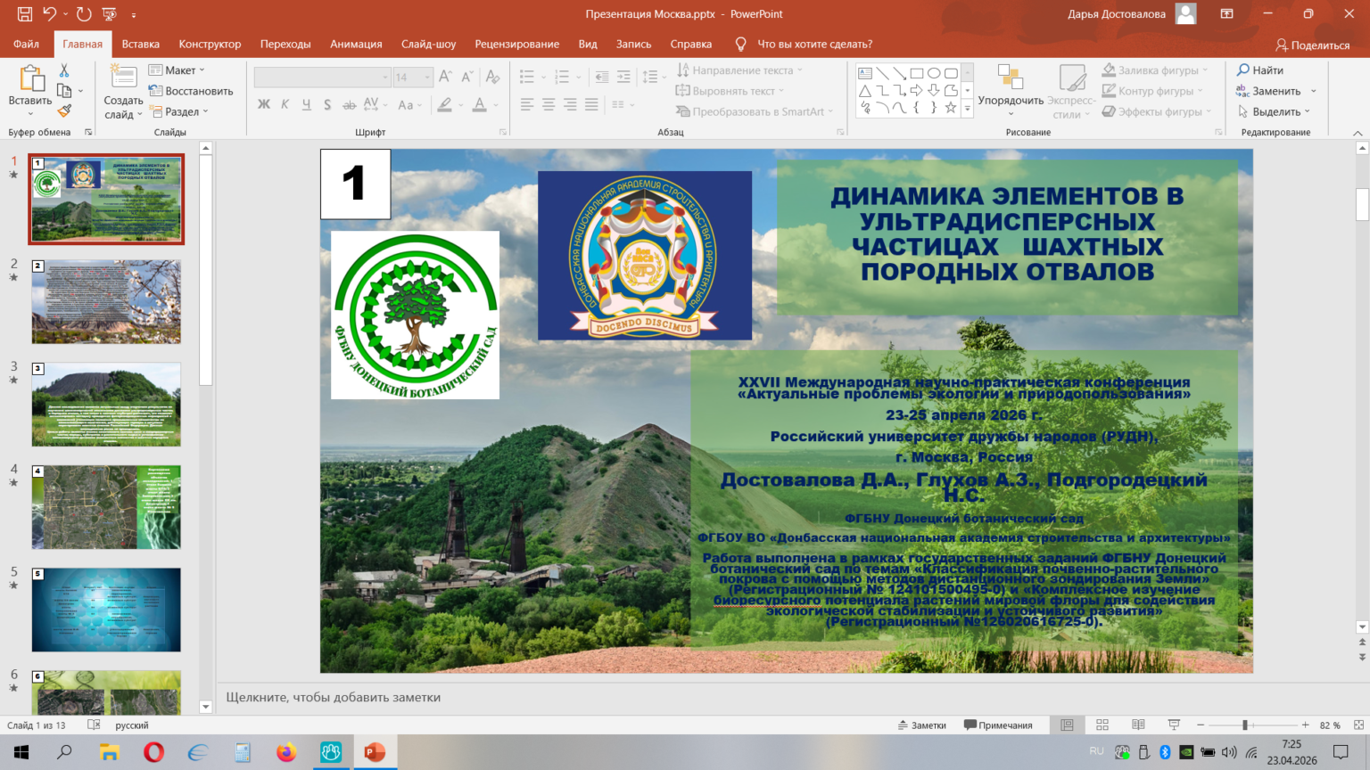Open the Insert (Вставка) tab
The width and height of the screenshot is (1370, 770).
140,44
